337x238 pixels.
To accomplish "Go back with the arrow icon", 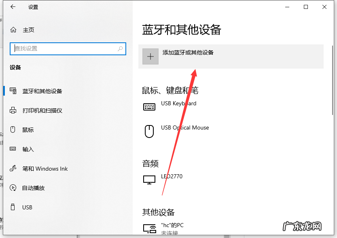I will point(13,7).
